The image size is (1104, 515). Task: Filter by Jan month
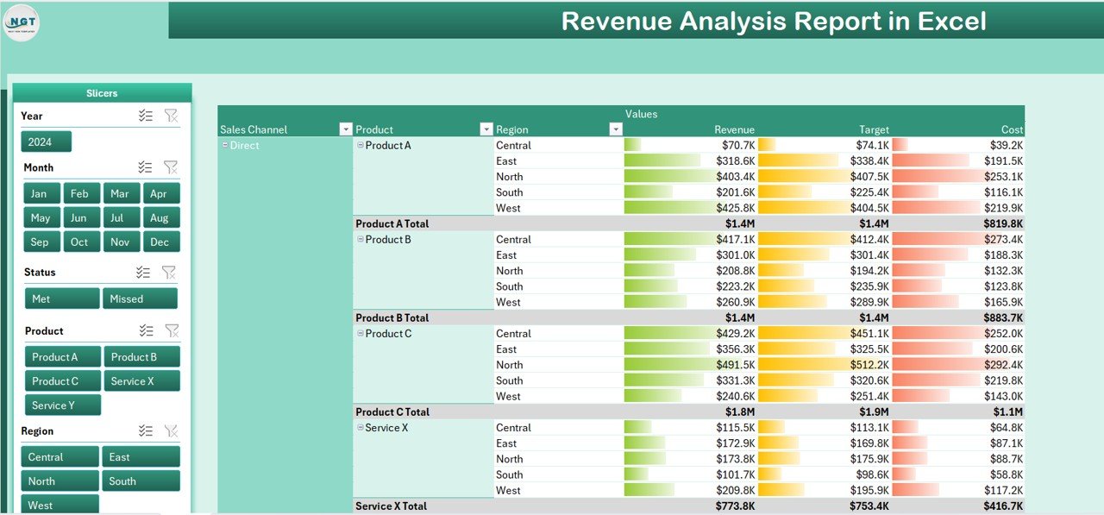coord(41,193)
